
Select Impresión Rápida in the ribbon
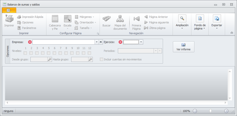point(30,17)
